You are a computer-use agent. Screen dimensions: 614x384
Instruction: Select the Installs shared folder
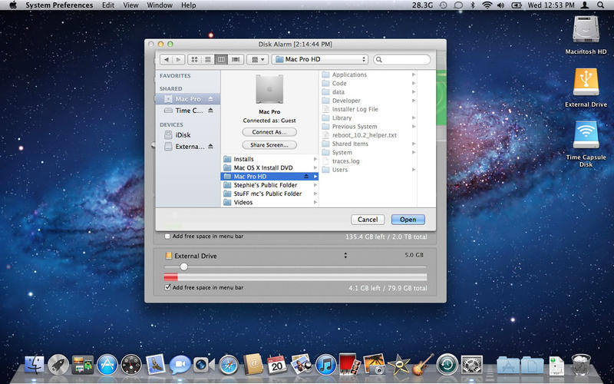point(270,159)
